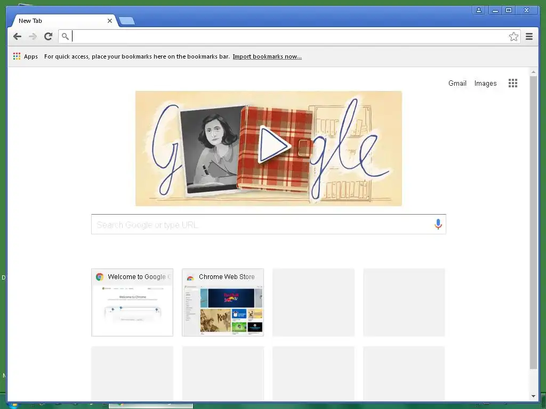Click the vertical scrollbar thumb
Screen dimensions: 546x409
point(533,222)
